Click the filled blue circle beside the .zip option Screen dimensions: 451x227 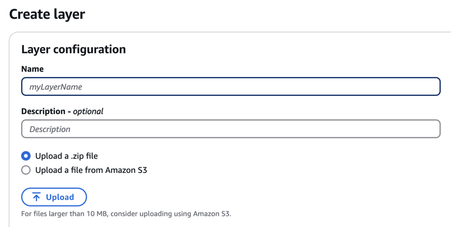(26, 156)
